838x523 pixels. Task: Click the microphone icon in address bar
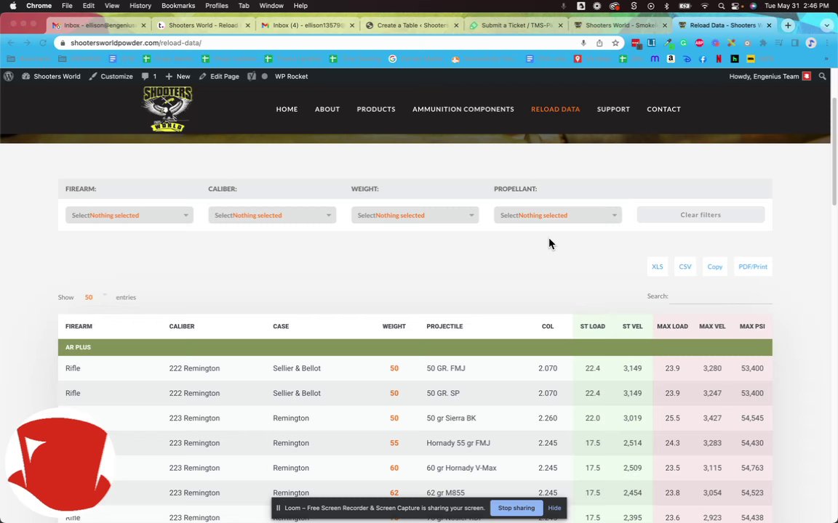583,43
